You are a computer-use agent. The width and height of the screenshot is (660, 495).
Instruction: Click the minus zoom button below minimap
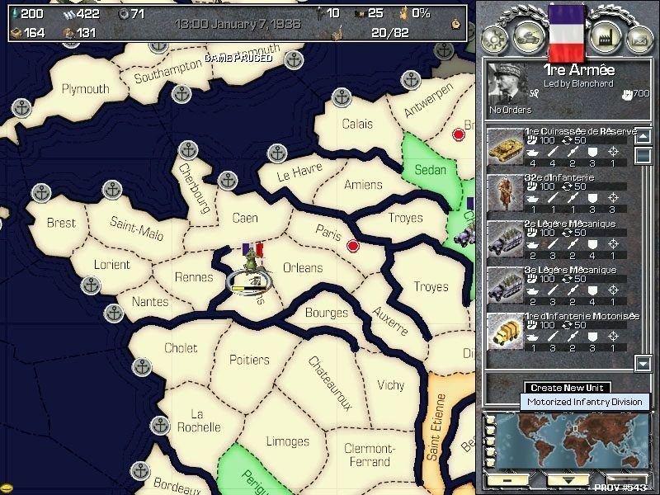[507, 479]
